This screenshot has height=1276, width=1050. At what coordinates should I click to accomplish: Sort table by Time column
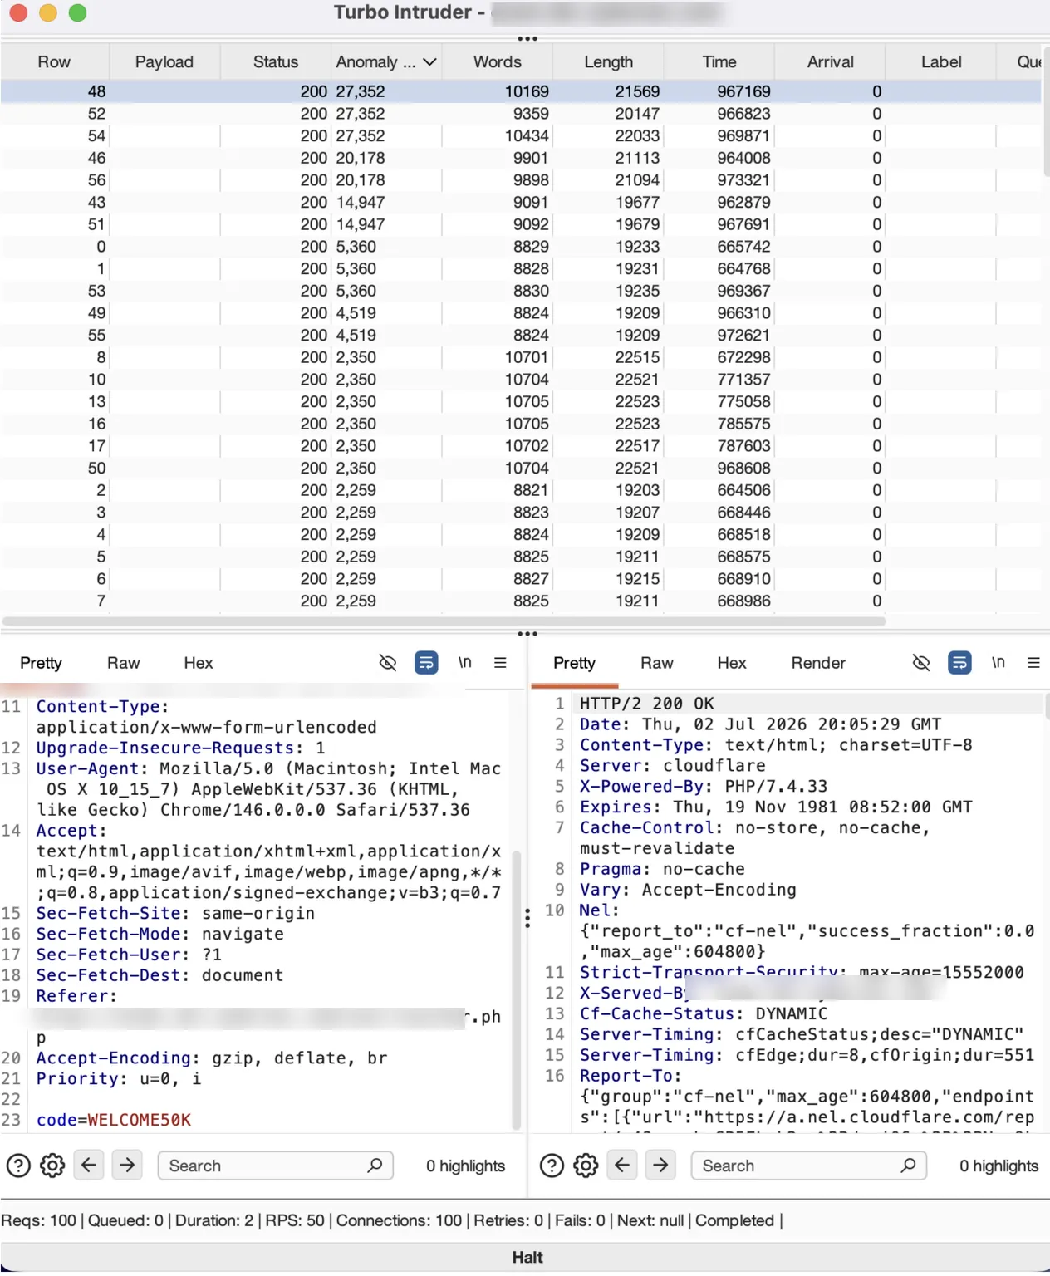(719, 62)
